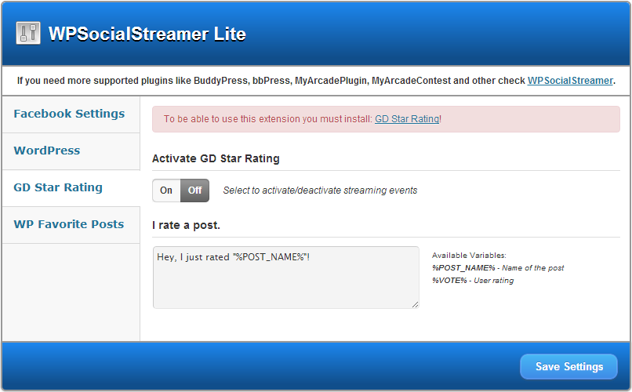Image resolution: width=632 pixels, height=392 pixels.
Task: Turn GD Star Rating streaming On
Action: pyautogui.click(x=166, y=191)
